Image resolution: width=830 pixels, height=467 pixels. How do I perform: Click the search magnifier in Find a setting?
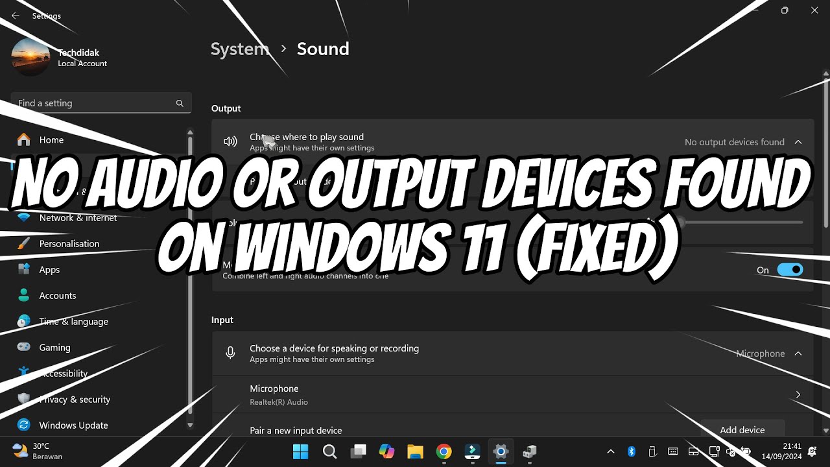(x=180, y=103)
